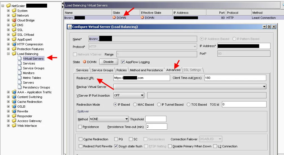Enable the Spillover Persistence checkbox

click(80, 127)
